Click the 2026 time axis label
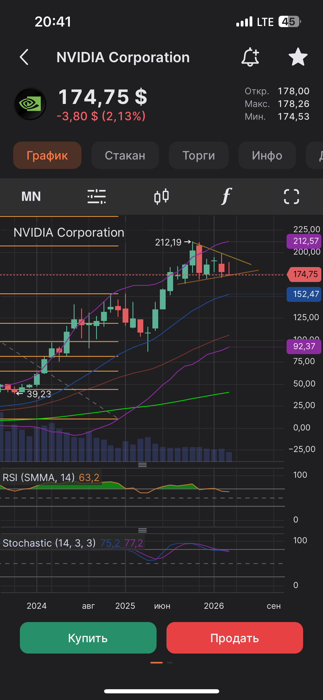Viewport: 323px width, 700px height. pos(214,606)
